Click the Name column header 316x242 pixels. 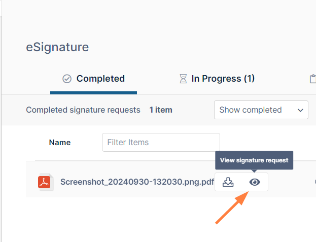click(x=60, y=142)
